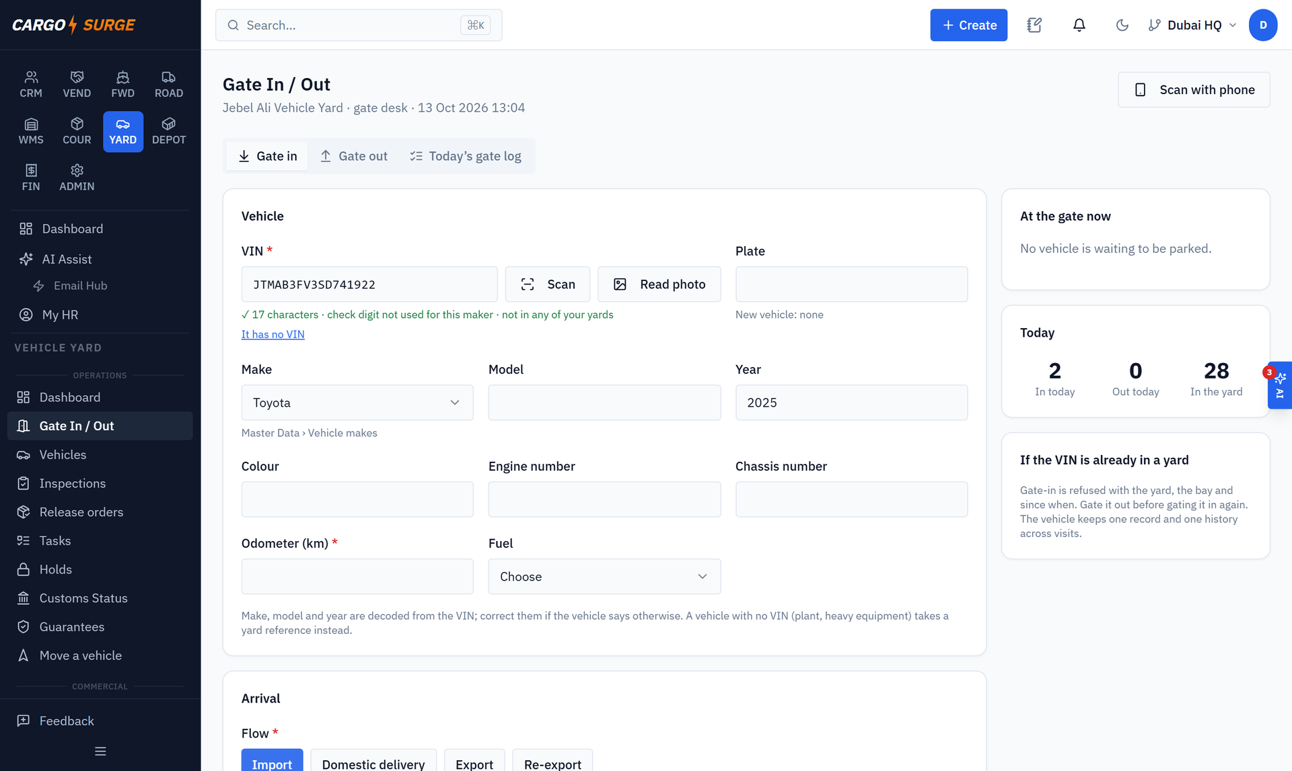
Task: Focus the Plate input field
Action: pos(851,284)
